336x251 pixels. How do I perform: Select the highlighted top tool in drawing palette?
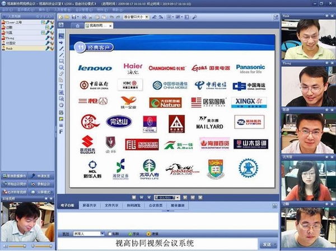click(61, 36)
